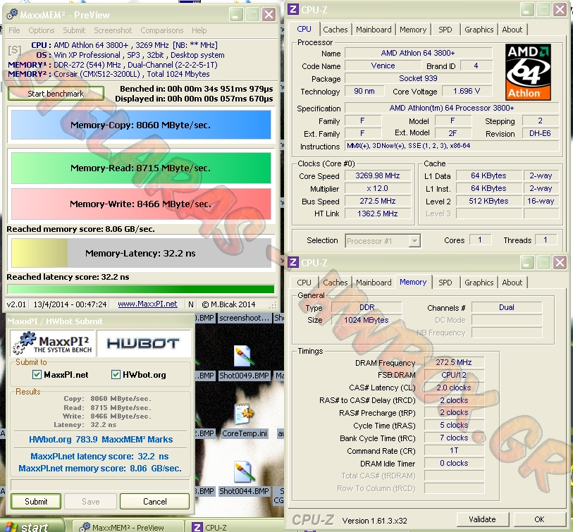Click the Memory-Copy blue result bar

(141, 125)
